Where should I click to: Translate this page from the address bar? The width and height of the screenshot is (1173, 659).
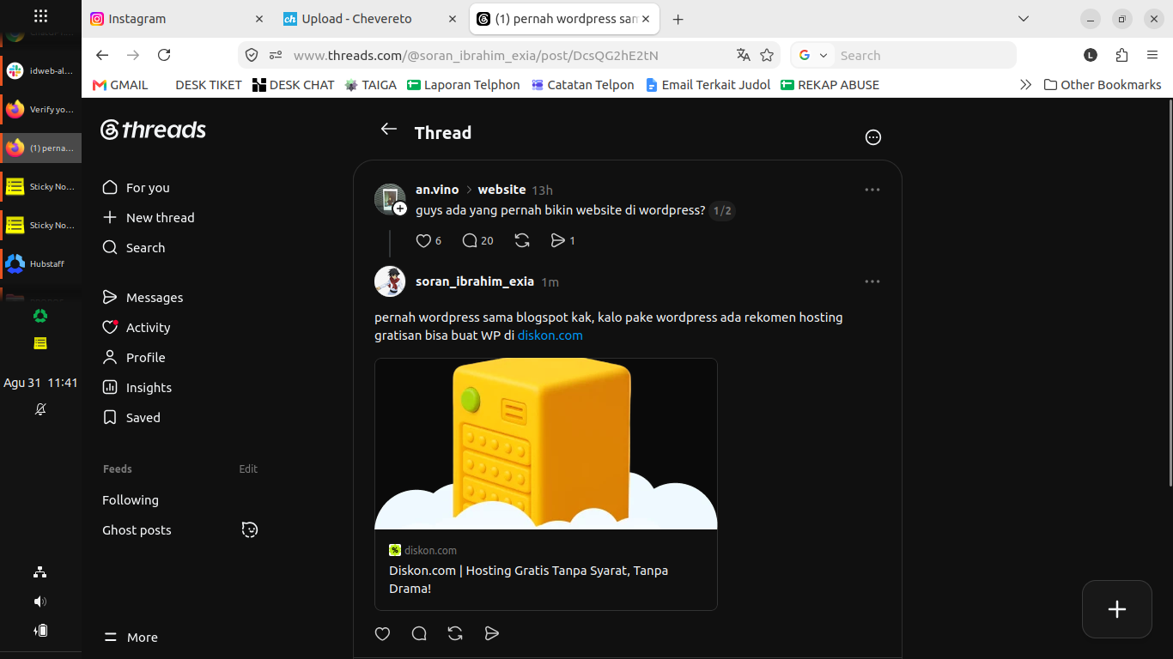click(x=744, y=55)
